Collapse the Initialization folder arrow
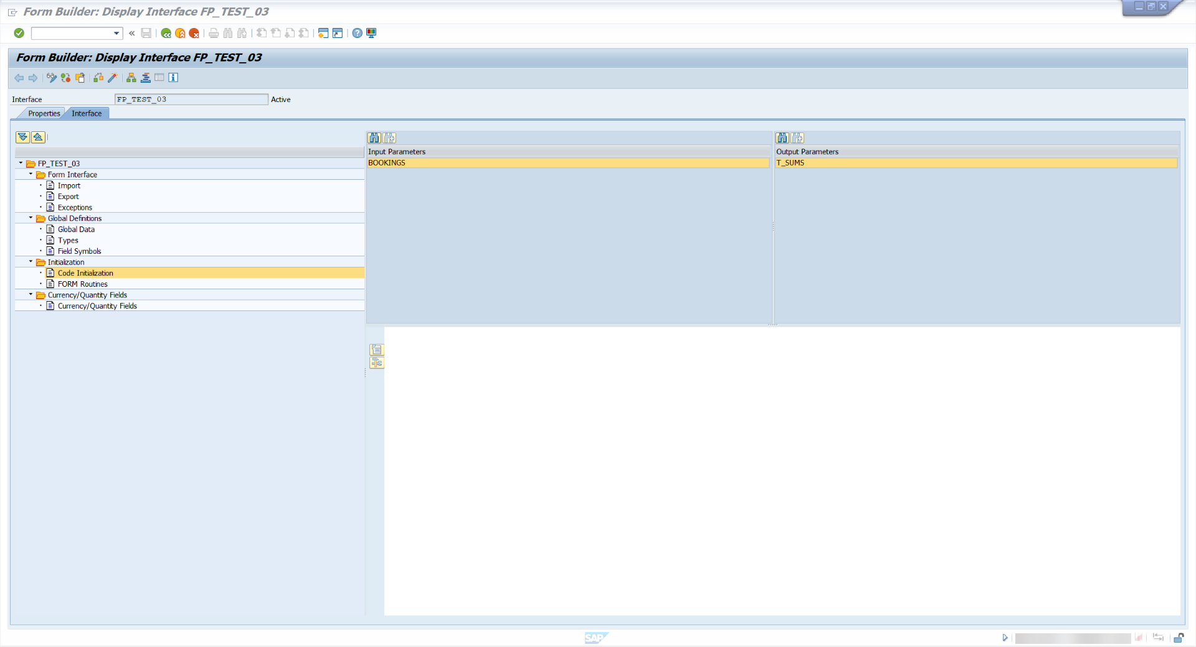The image size is (1196, 647). point(31,261)
